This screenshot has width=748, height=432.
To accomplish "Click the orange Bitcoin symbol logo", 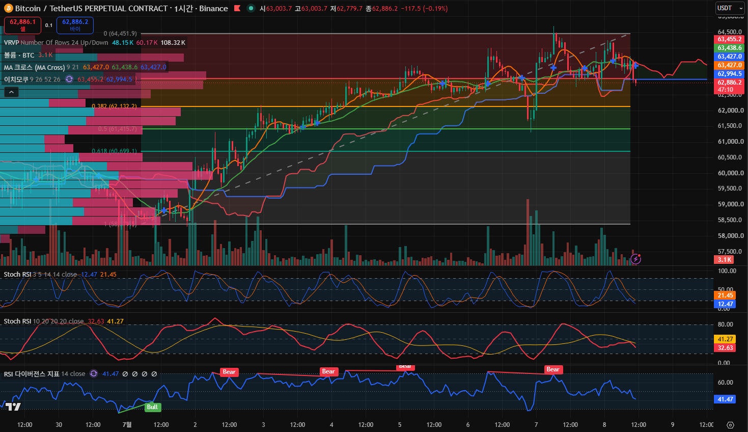I will tap(8, 8).
